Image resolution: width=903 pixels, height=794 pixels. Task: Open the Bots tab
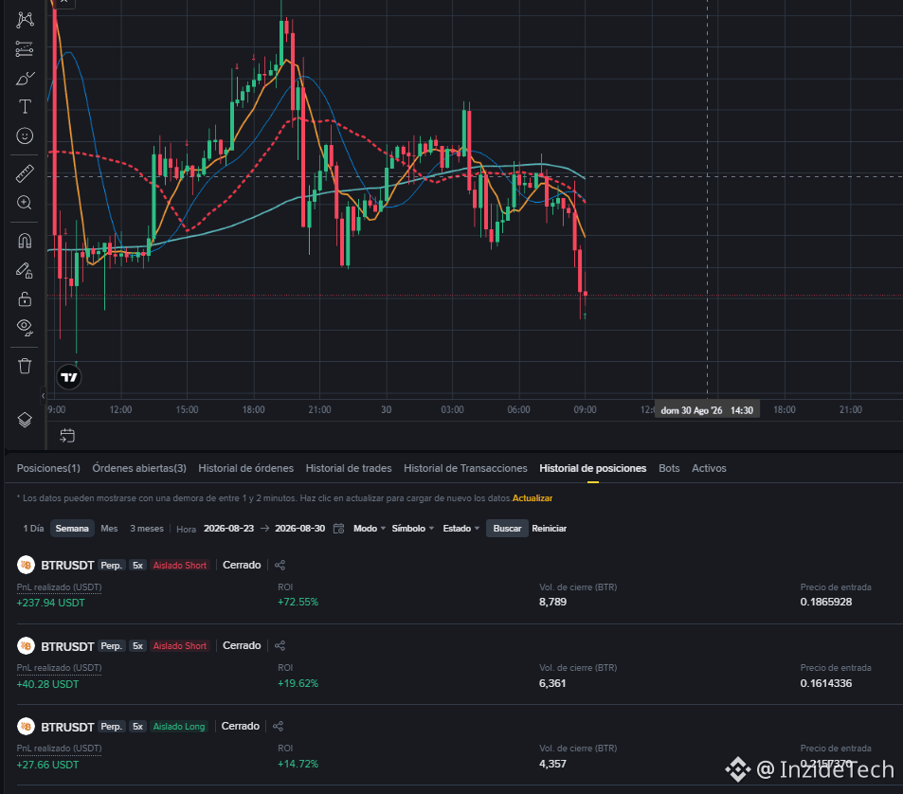[669, 468]
